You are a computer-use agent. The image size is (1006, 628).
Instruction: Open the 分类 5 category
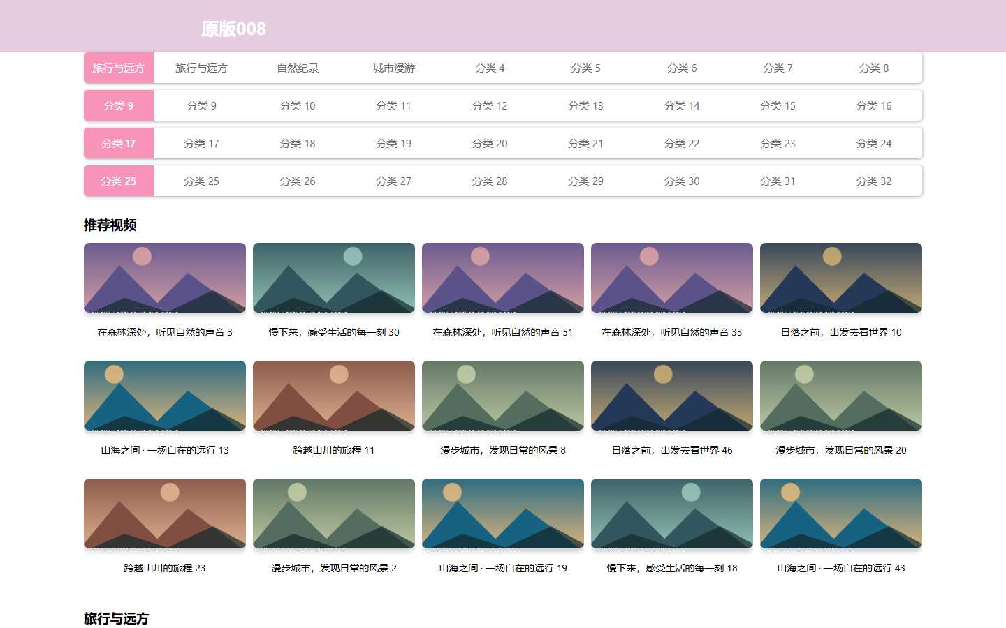586,68
